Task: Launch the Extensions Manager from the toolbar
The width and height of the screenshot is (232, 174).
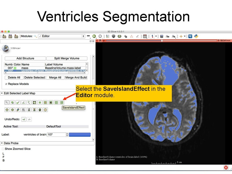Action: [x=190, y=35]
